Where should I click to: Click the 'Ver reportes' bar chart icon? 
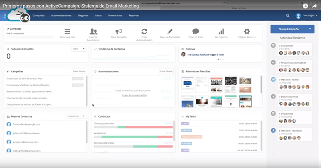point(221,32)
